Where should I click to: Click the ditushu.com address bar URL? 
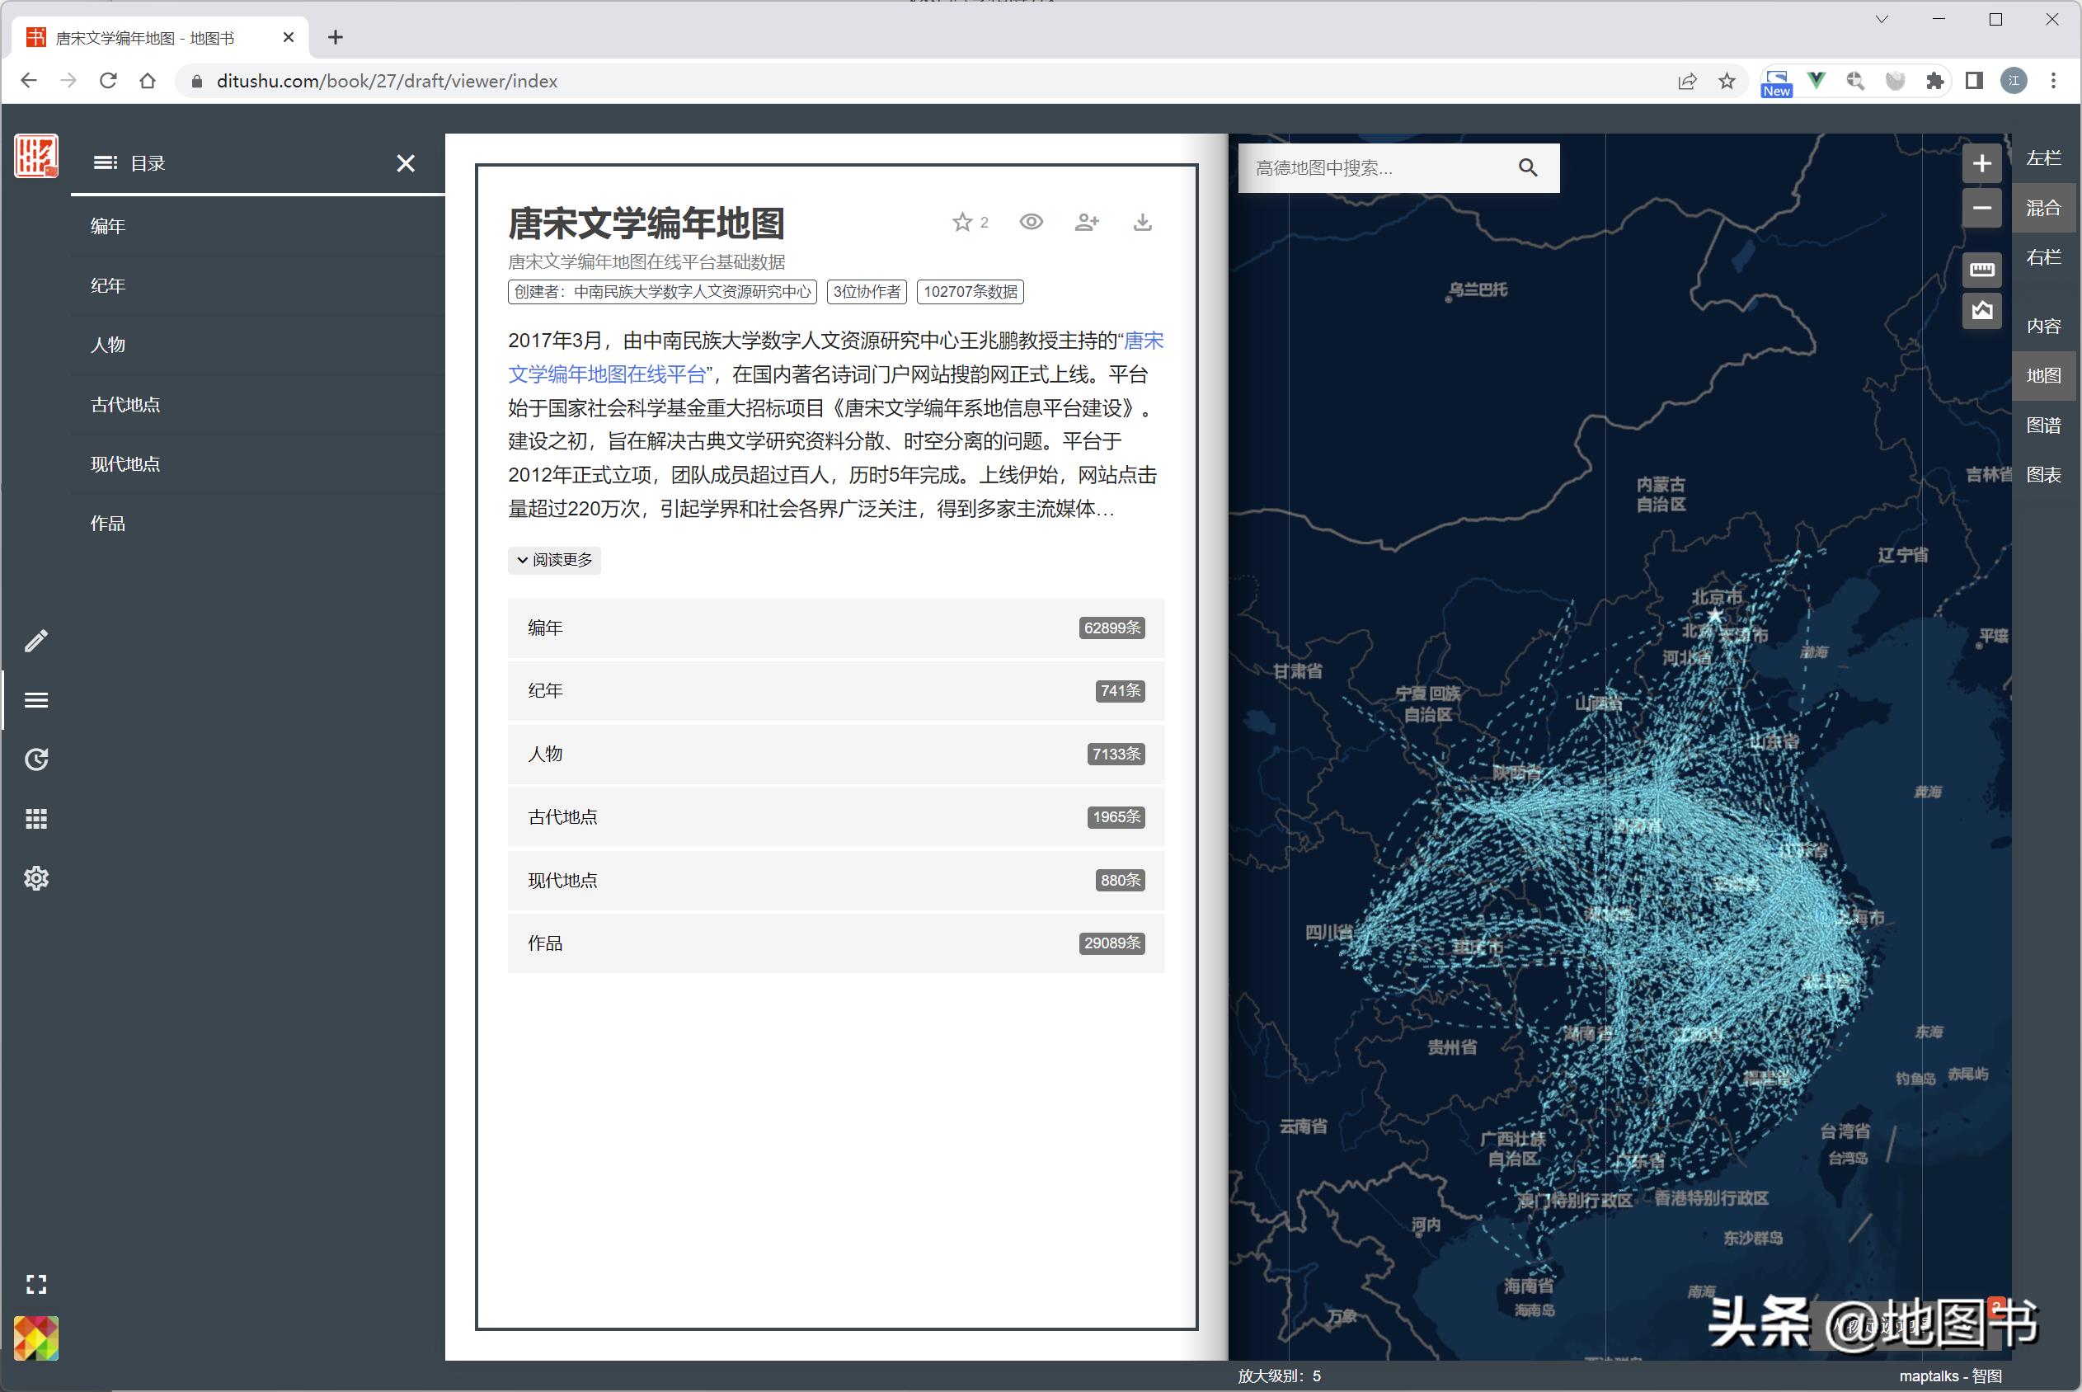tap(387, 81)
